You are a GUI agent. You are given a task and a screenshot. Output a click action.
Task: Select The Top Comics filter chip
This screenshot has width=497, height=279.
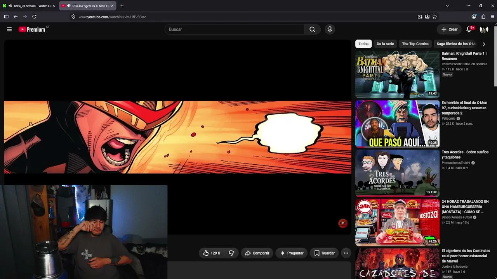(415, 44)
